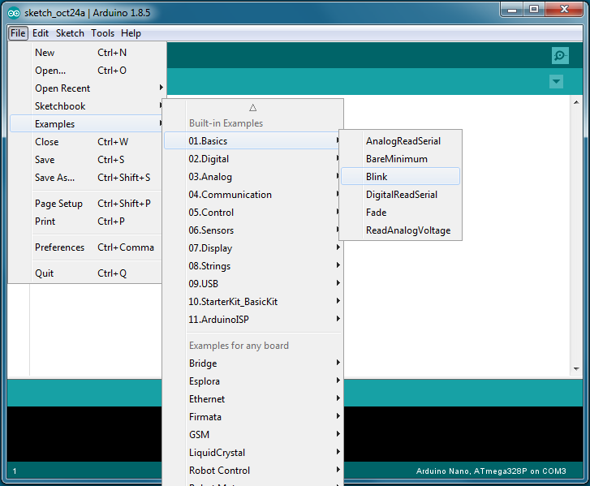Screen dimensions: 590x486
Task: Choose Close from File menu
Action: 86,142
